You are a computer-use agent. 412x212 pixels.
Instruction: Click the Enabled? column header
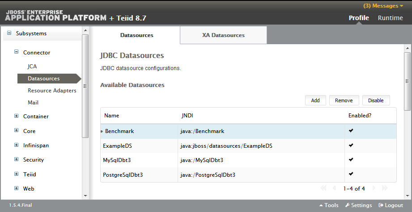click(x=360, y=116)
